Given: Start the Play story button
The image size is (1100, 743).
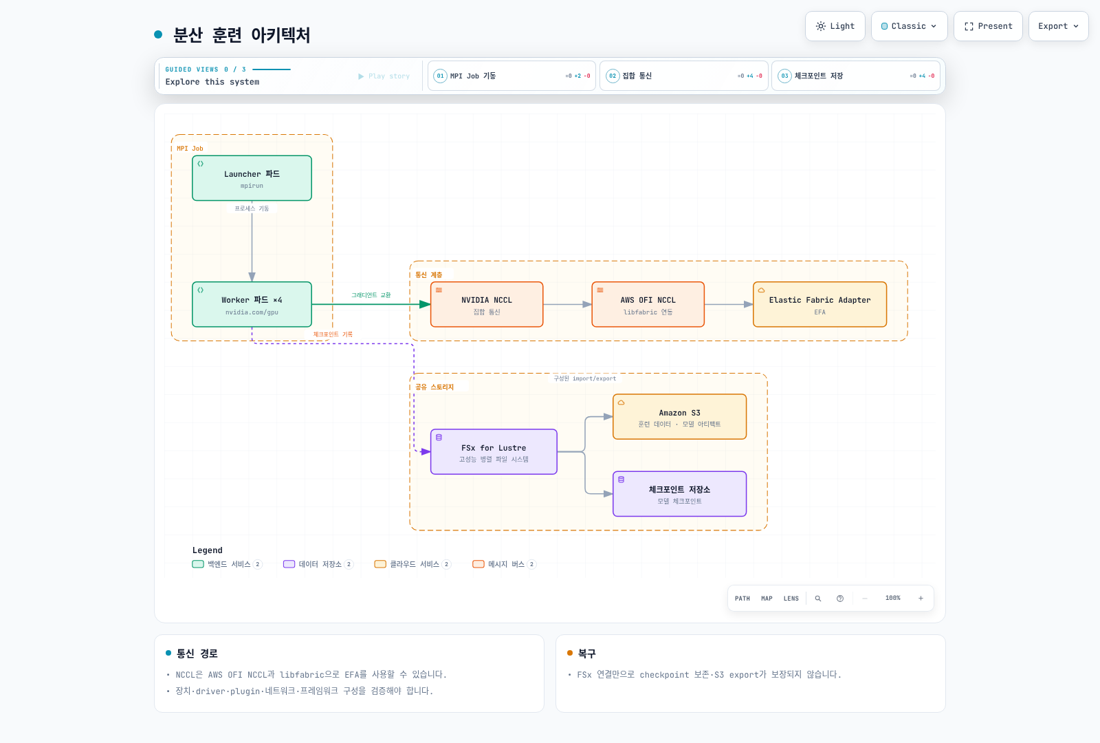Looking at the screenshot, I should click(x=384, y=76).
